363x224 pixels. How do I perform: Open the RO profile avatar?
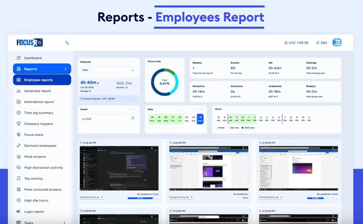tap(337, 42)
